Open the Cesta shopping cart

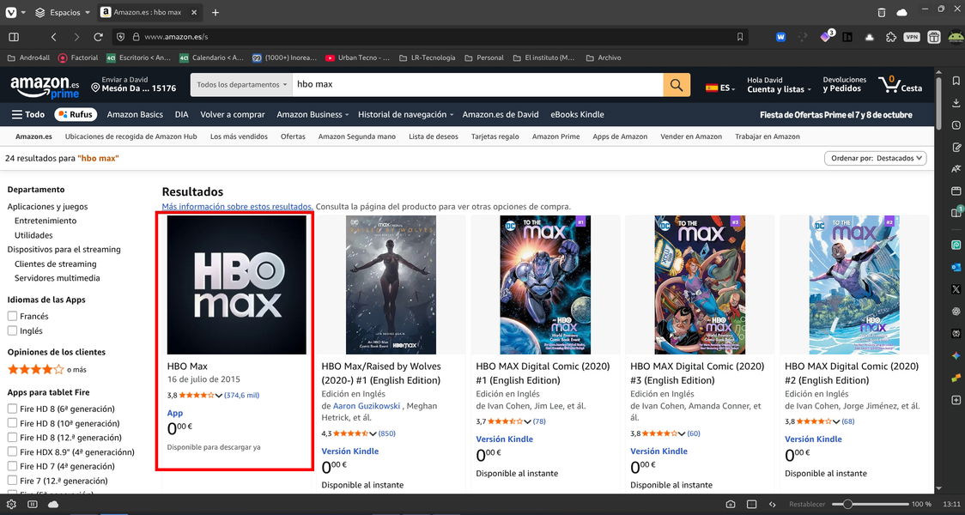[x=900, y=84]
